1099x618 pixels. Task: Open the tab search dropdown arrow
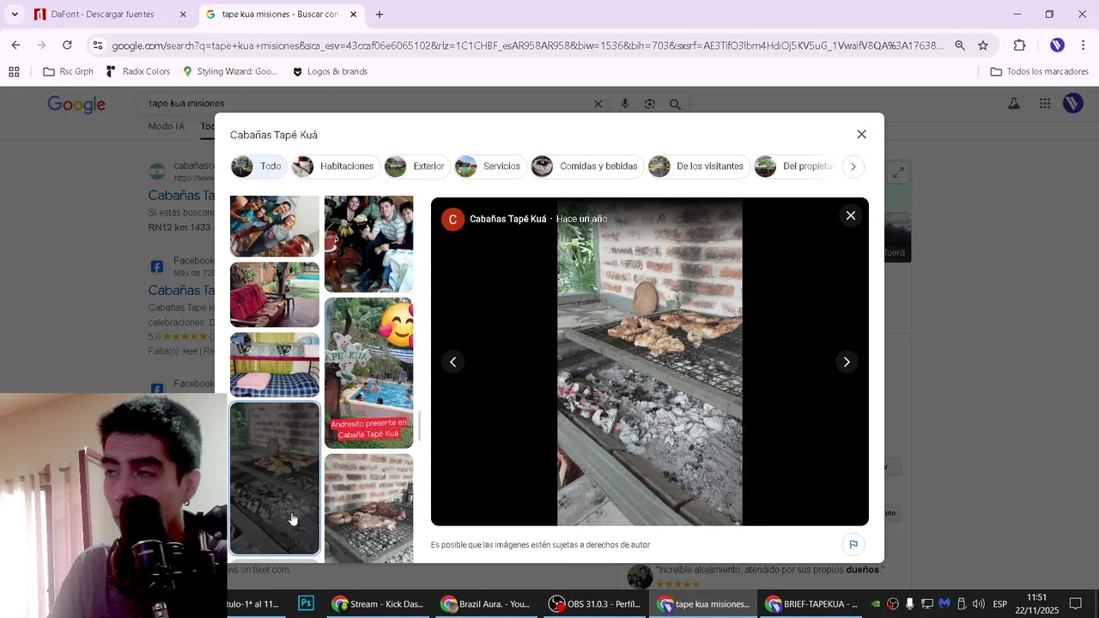15,15
